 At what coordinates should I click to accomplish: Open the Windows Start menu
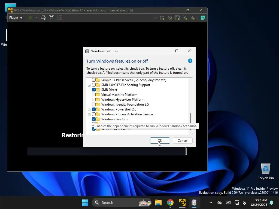point(85,202)
